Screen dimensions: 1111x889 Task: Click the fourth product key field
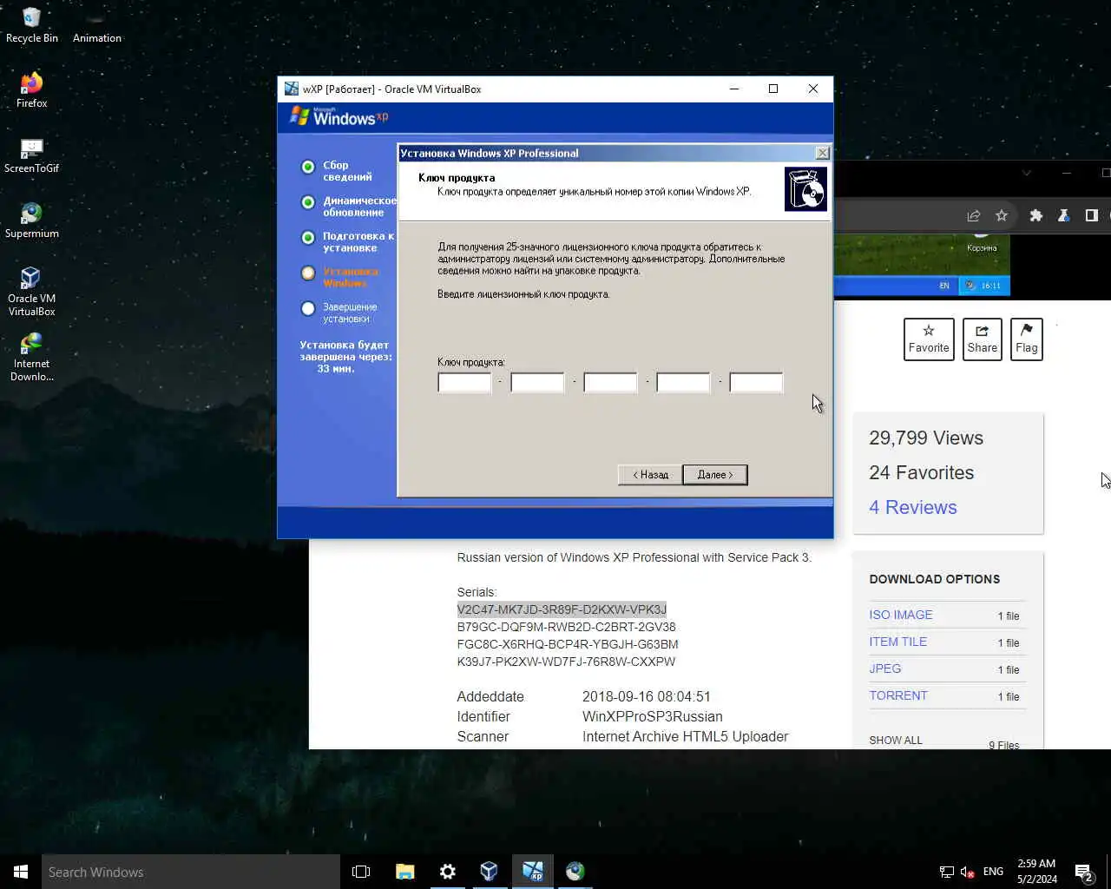pos(683,383)
